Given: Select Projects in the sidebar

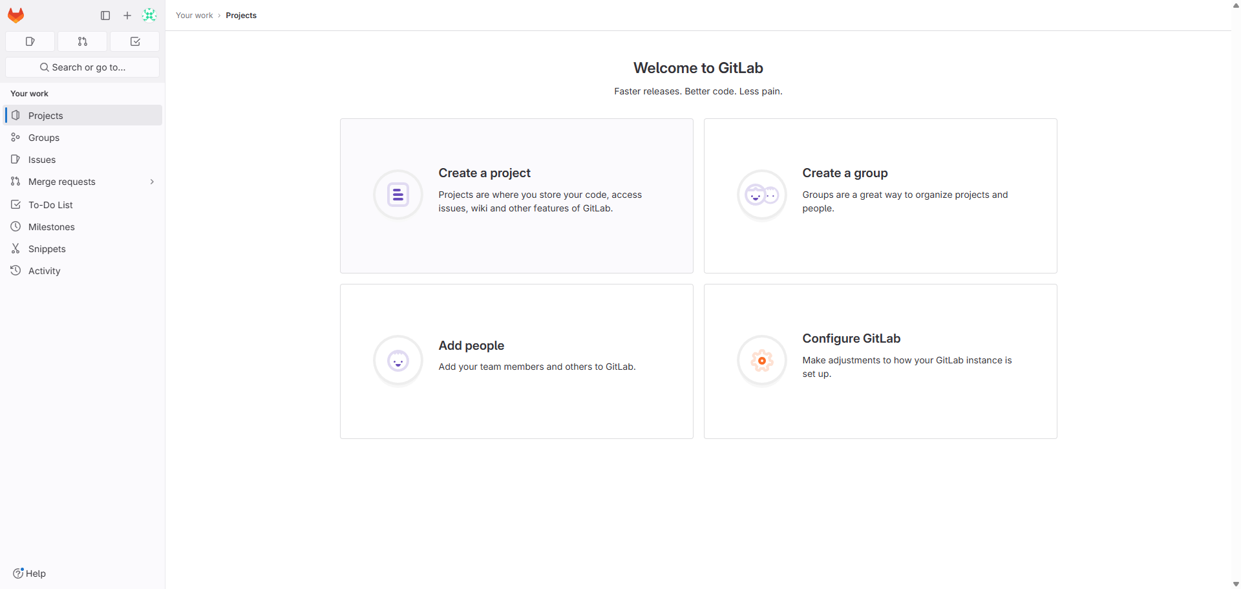Looking at the screenshot, I should [45, 116].
